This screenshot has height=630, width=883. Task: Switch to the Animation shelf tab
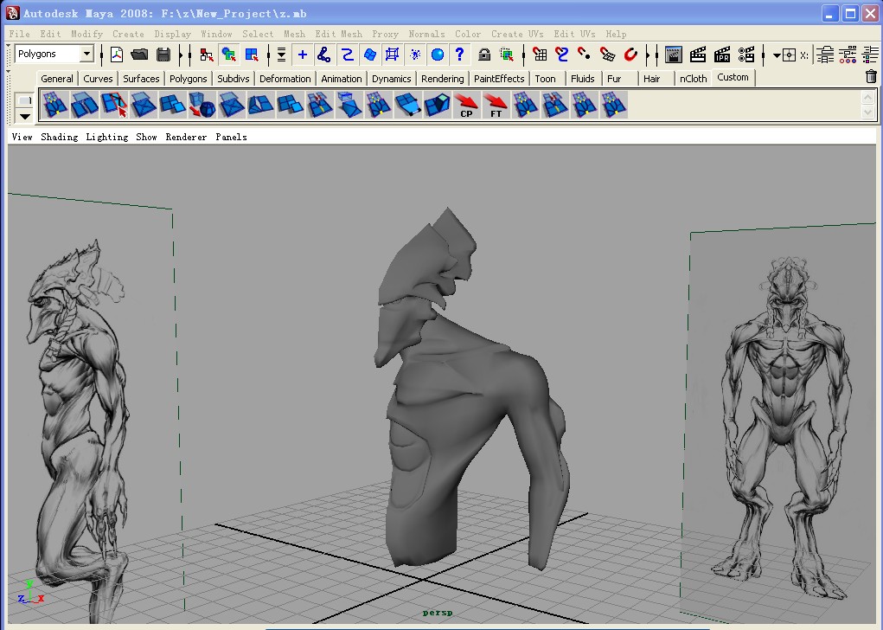(x=342, y=79)
